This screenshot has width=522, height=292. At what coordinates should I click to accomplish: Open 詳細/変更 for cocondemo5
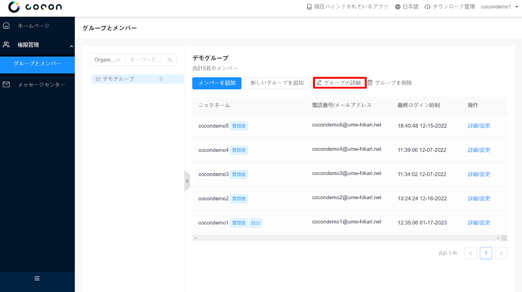479,126
